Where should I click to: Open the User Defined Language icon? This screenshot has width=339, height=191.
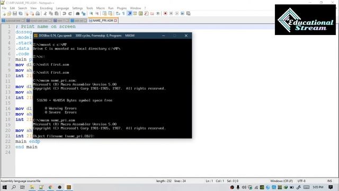tap(135, 13)
